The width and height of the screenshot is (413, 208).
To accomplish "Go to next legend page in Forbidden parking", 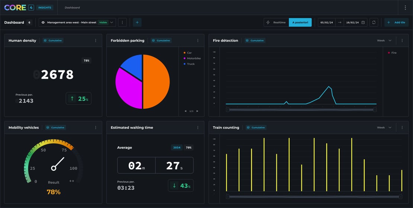I will tap(197, 111).
